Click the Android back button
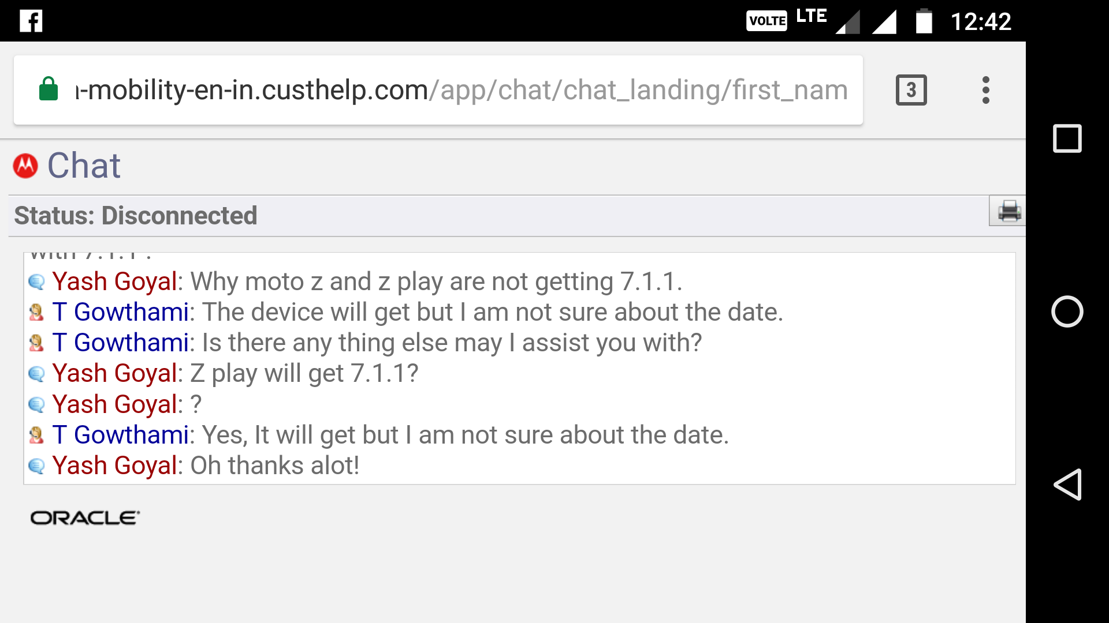This screenshot has height=623, width=1109. coord(1067,485)
